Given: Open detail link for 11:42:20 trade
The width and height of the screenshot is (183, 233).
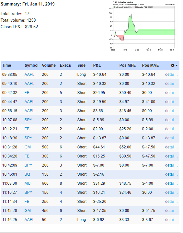Looking at the screenshot, I should pyautogui.click(x=171, y=210).
